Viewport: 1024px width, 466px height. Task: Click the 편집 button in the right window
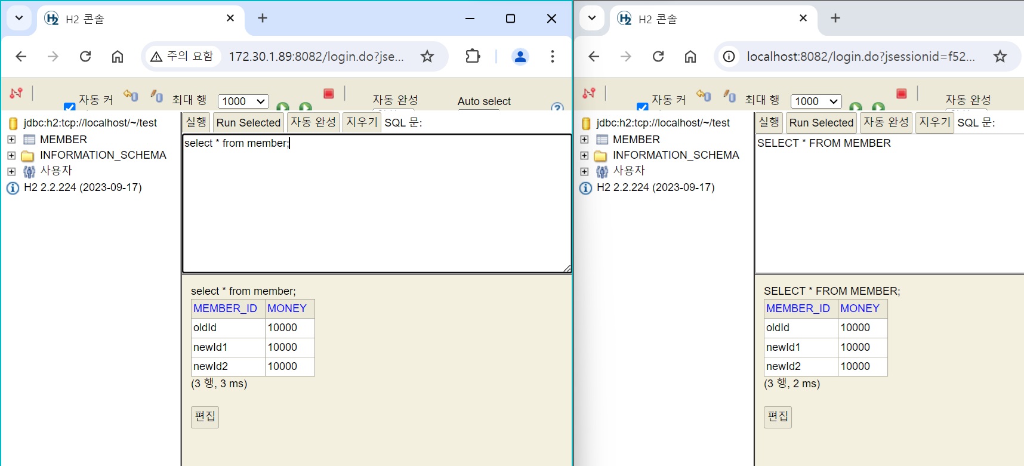click(778, 416)
